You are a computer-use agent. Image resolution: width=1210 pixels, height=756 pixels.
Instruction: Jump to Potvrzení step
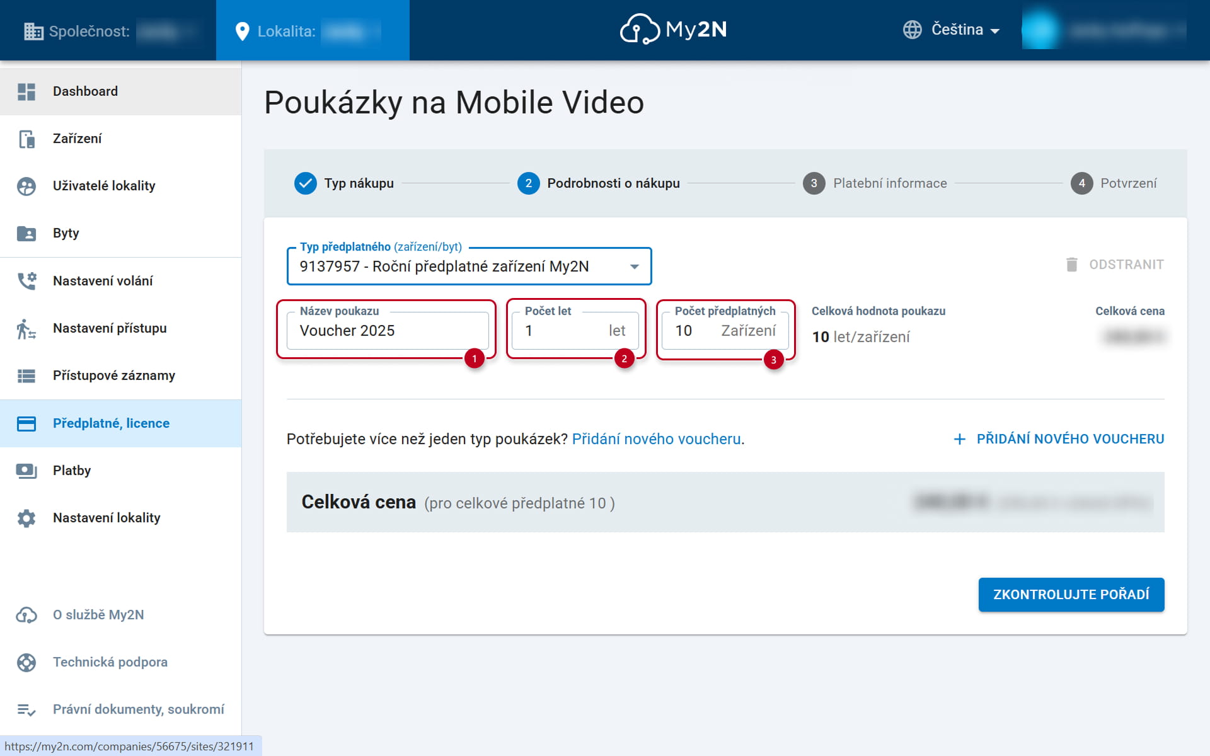(x=1114, y=183)
